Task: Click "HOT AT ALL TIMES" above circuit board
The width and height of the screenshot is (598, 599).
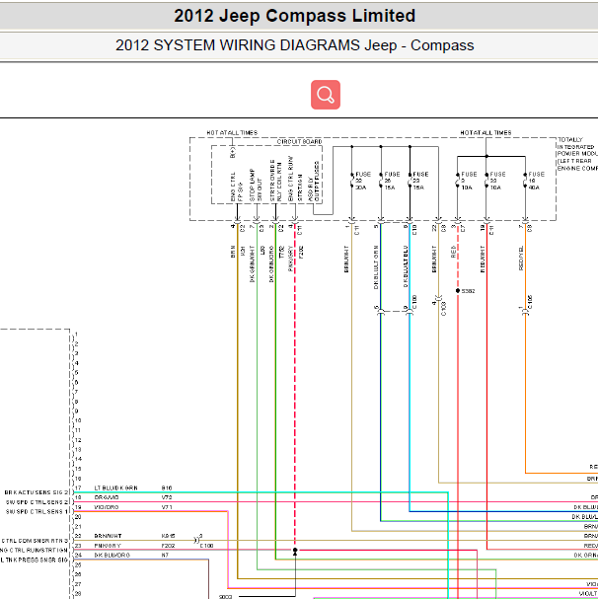Action: pyautogui.click(x=232, y=132)
